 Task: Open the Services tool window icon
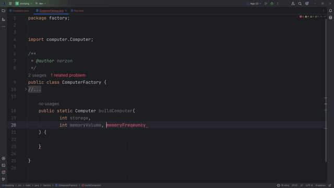tap(4, 158)
